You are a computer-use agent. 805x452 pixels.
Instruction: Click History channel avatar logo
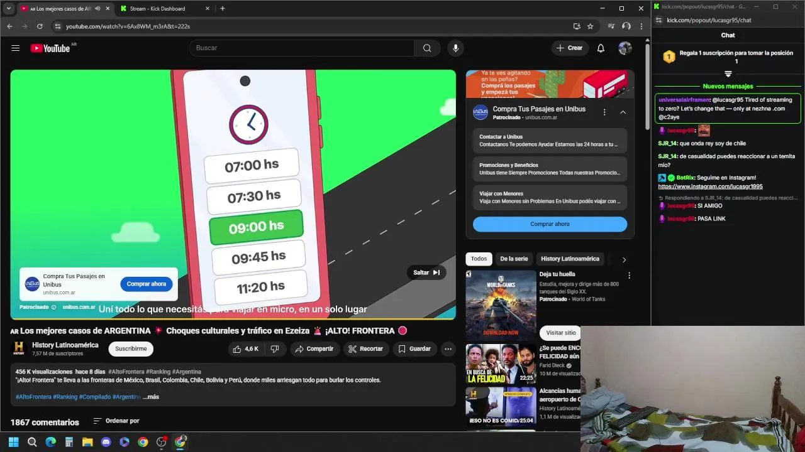click(x=19, y=348)
